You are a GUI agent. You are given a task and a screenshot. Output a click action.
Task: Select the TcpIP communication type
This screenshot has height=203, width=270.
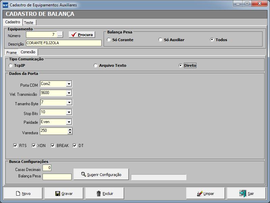click(x=11, y=65)
